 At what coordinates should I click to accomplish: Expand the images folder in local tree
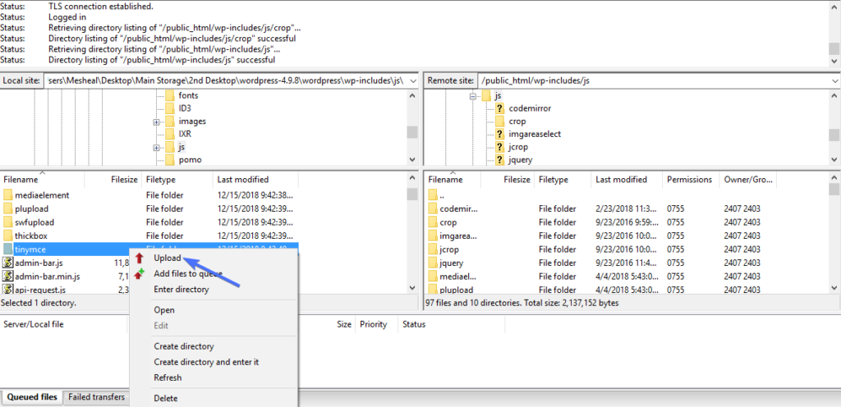pyautogui.click(x=156, y=121)
